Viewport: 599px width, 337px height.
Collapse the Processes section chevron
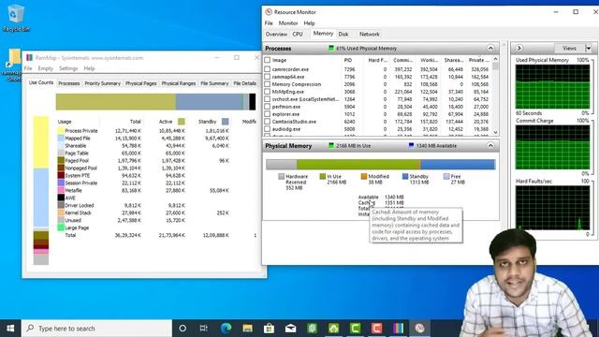pyautogui.click(x=490, y=48)
